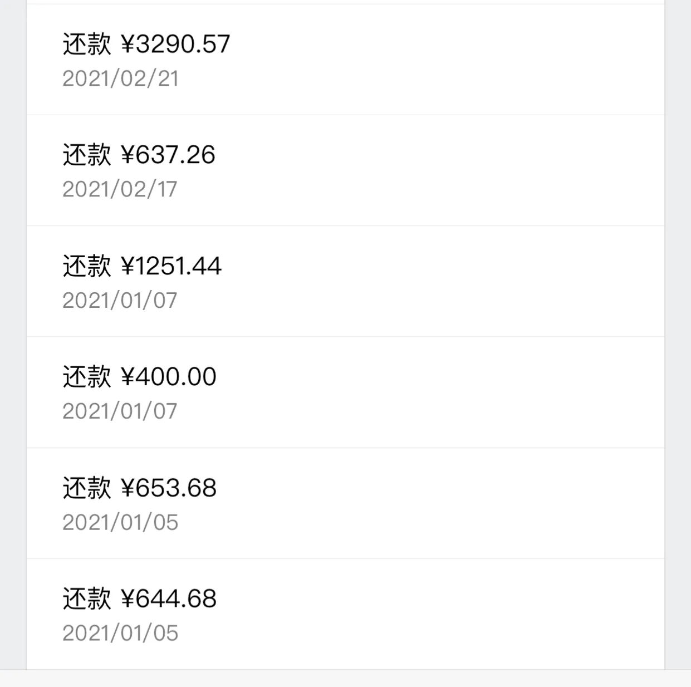Open the ¥3290.57 repayment record

coord(345,60)
